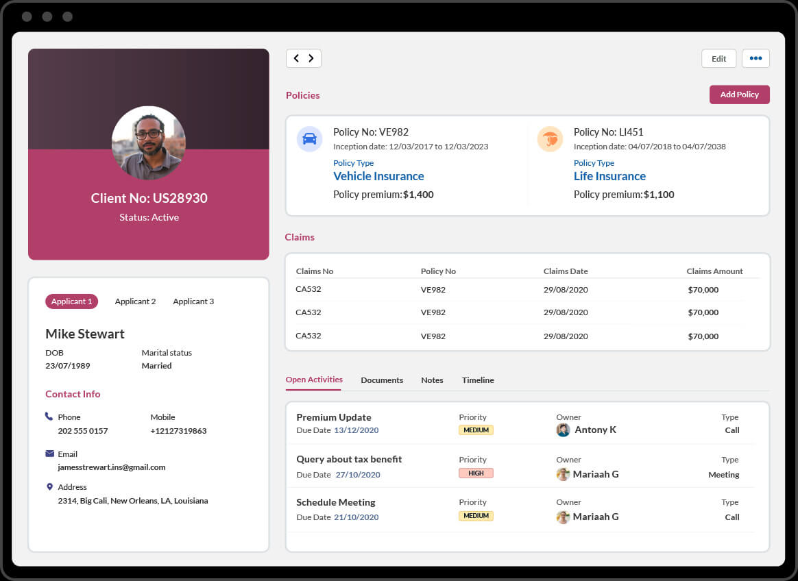This screenshot has width=798, height=581.
Task: Switch to the Applicant 2 tab
Action: (135, 301)
